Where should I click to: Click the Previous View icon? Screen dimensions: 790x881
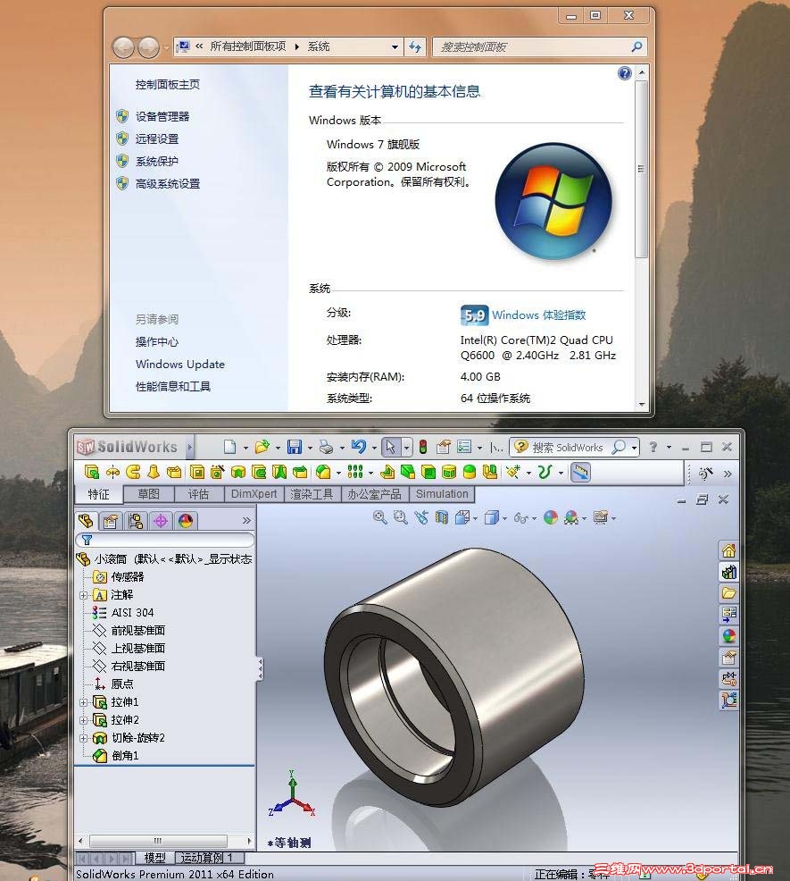(x=421, y=517)
